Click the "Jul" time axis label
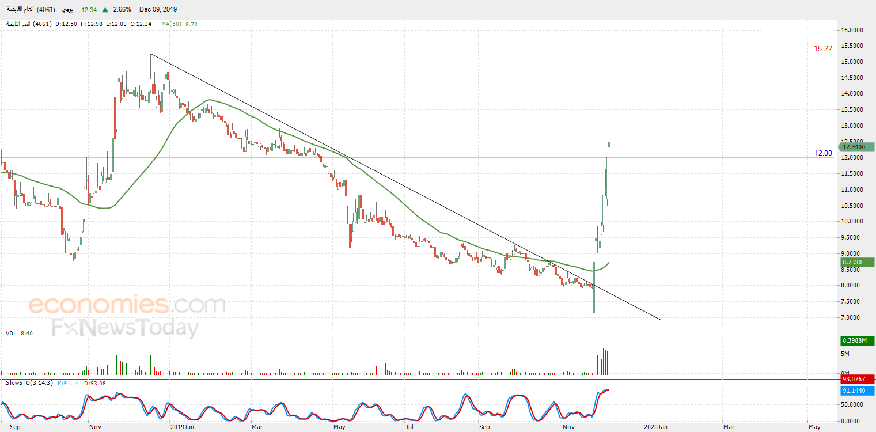Viewport: 876px width, 432px height. click(409, 427)
